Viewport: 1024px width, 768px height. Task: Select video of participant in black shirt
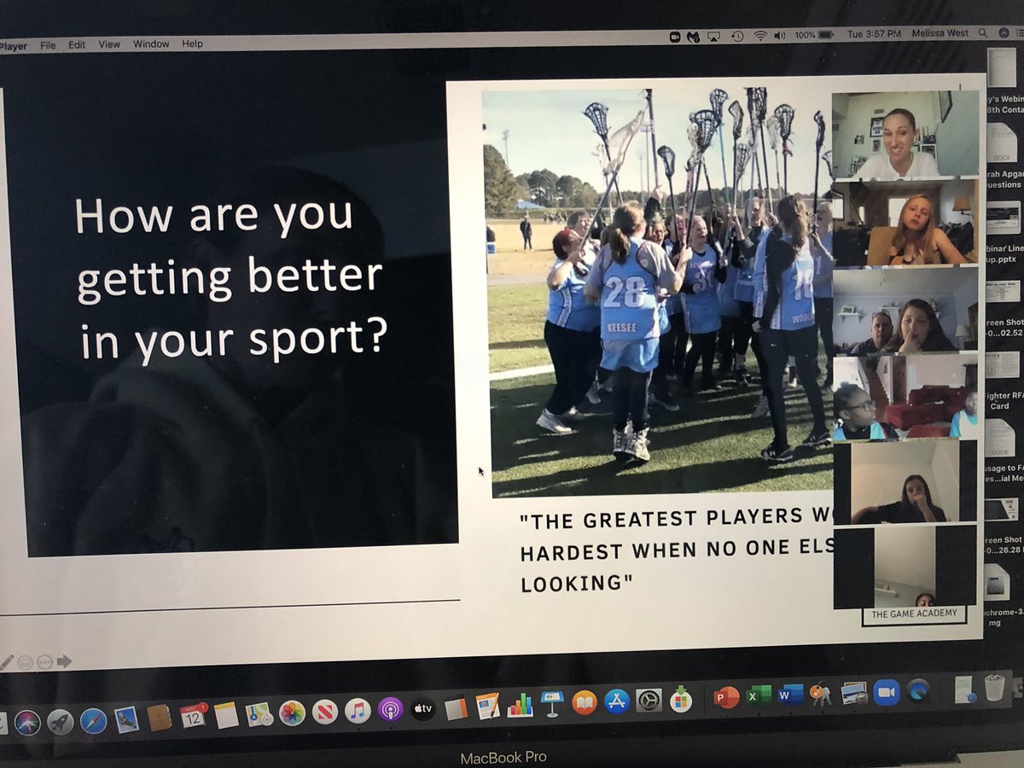(x=905, y=481)
